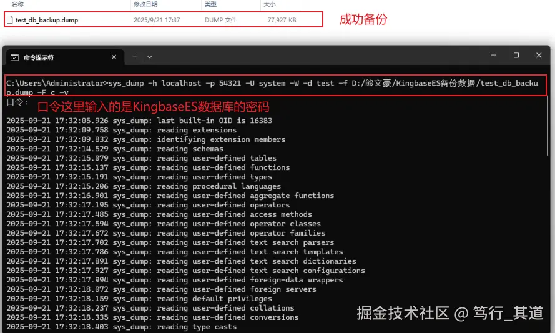Maximize the terminal window
This screenshot has height=333, width=555.
[x=516, y=55]
